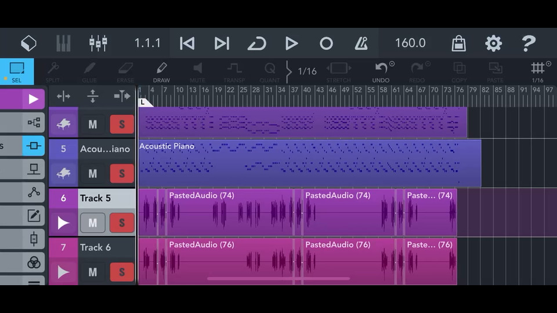Click the 160.0 tempo value
The image size is (557, 313).
[x=410, y=43]
